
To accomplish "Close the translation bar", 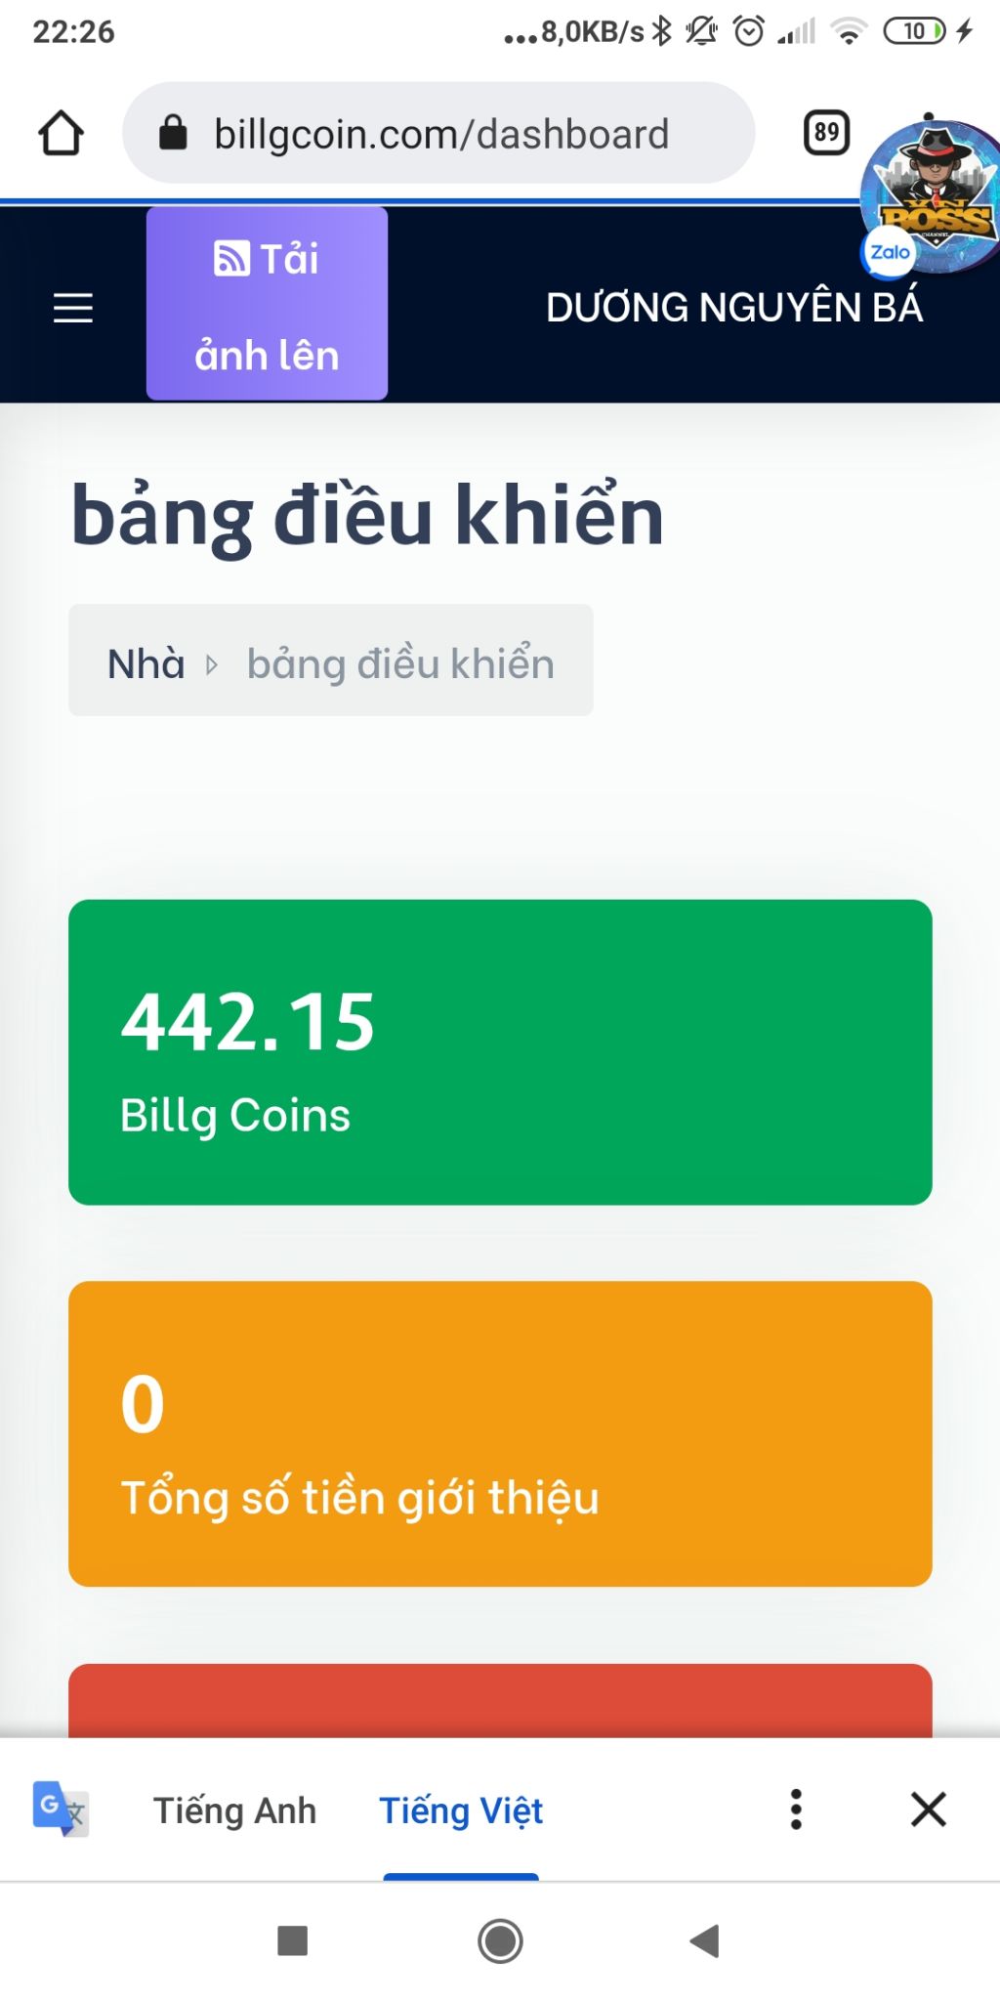I will (928, 1809).
